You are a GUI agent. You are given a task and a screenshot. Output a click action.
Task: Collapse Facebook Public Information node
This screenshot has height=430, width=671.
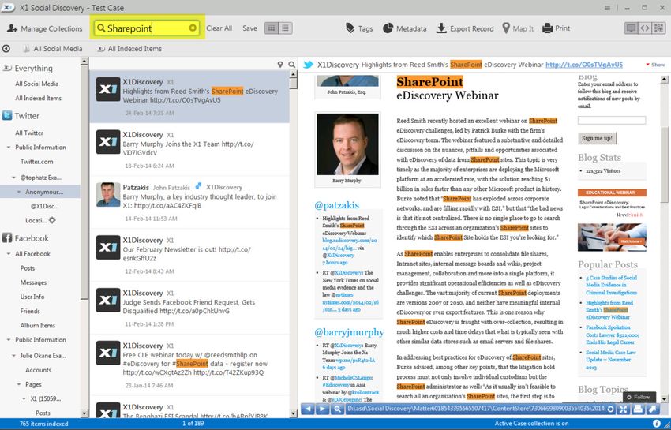[8, 340]
